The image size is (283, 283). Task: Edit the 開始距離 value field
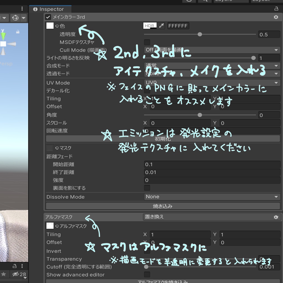(212, 164)
